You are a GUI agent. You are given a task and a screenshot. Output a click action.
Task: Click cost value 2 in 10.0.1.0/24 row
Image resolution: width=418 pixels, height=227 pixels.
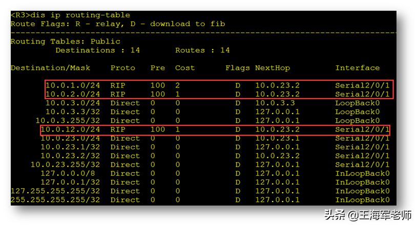click(x=178, y=85)
